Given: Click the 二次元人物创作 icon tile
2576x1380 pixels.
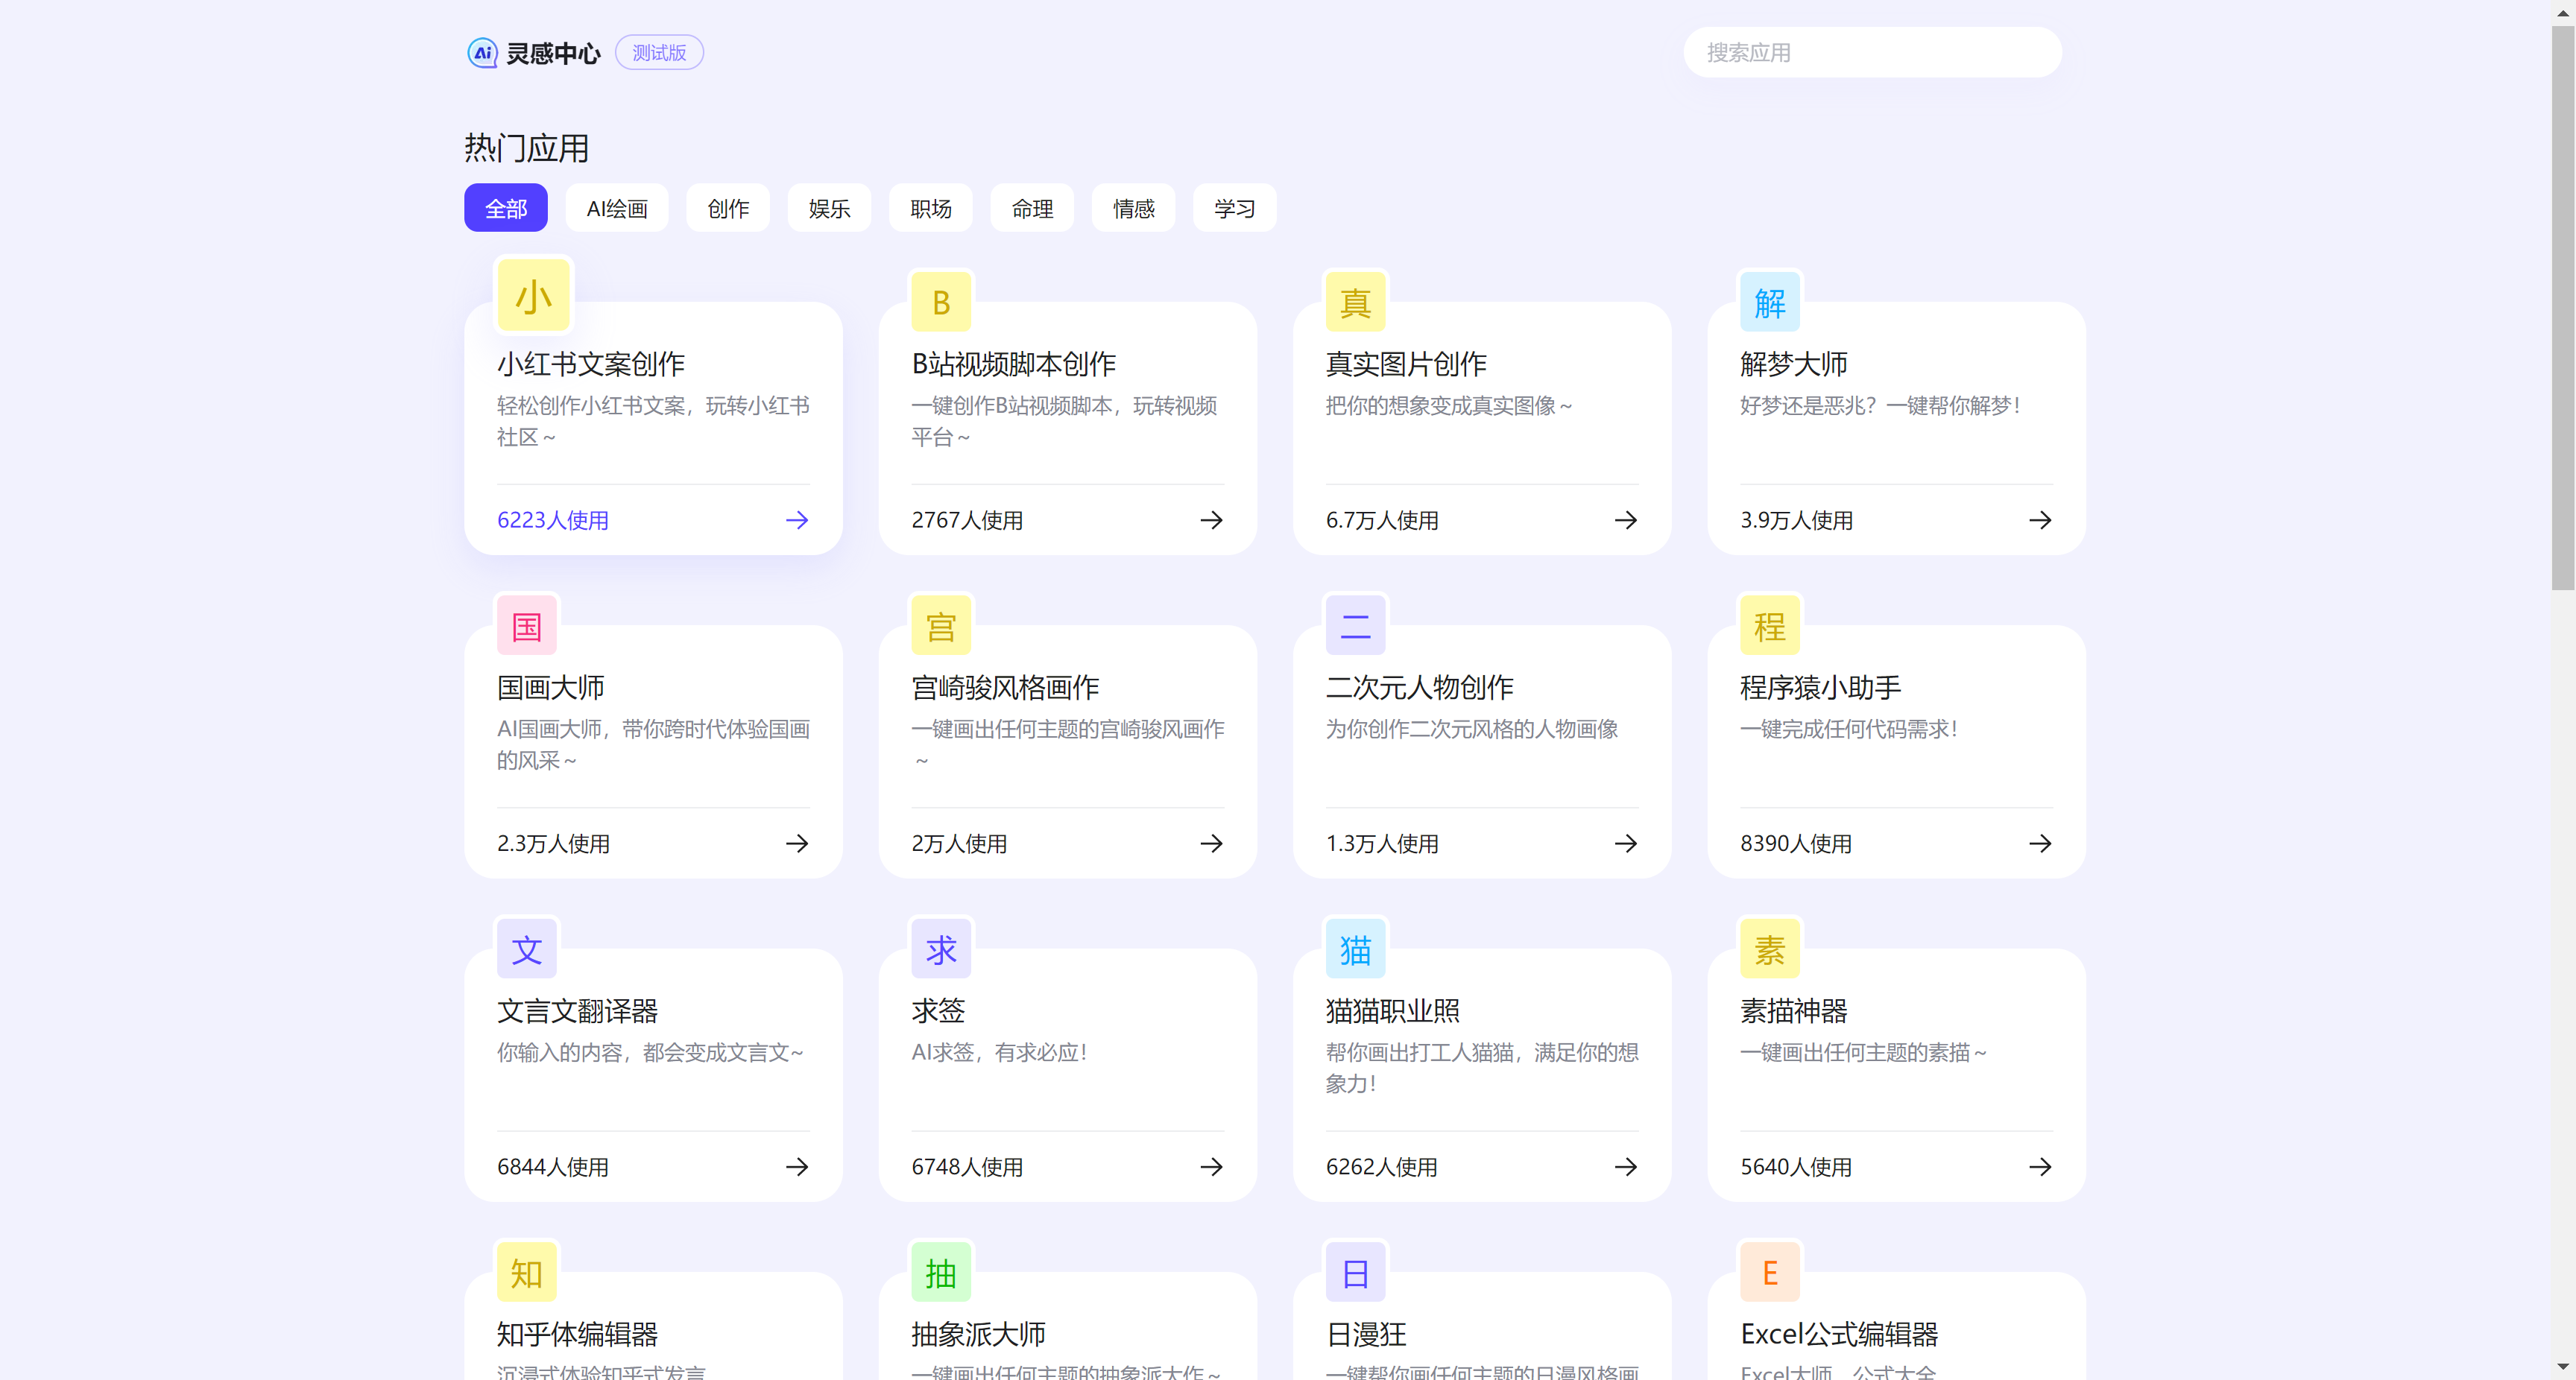Looking at the screenshot, I should pos(1355,626).
